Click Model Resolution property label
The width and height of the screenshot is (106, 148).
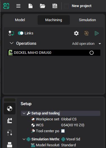47,145
